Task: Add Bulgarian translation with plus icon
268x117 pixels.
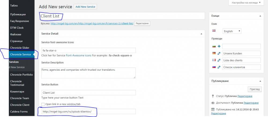Action: 219,46
